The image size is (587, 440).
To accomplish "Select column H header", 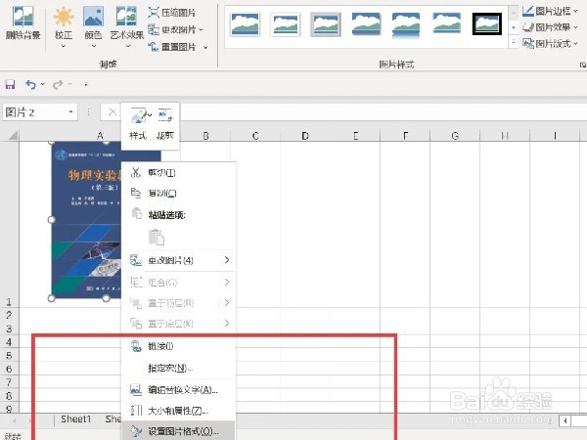I will pos(505,136).
